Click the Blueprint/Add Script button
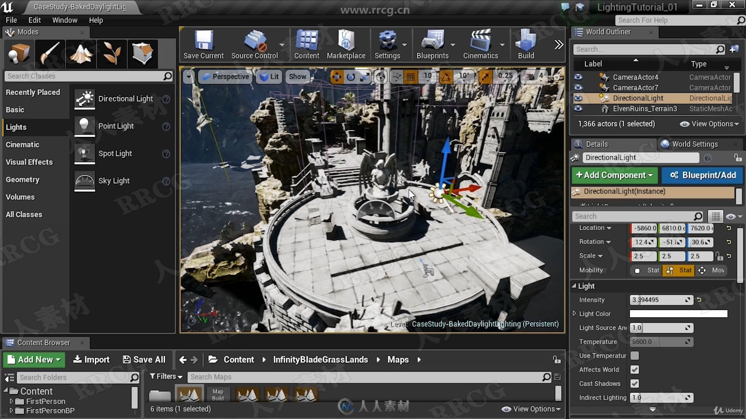The width and height of the screenshot is (746, 419). pos(703,175)
